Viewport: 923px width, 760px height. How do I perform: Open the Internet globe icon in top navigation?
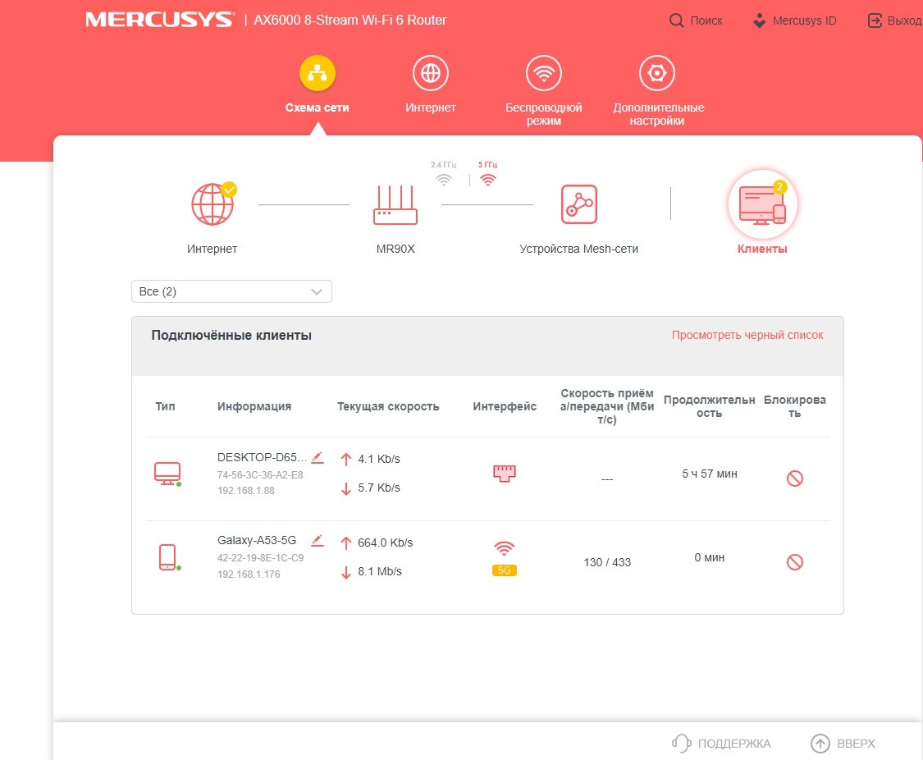click(x=430, y=73)
